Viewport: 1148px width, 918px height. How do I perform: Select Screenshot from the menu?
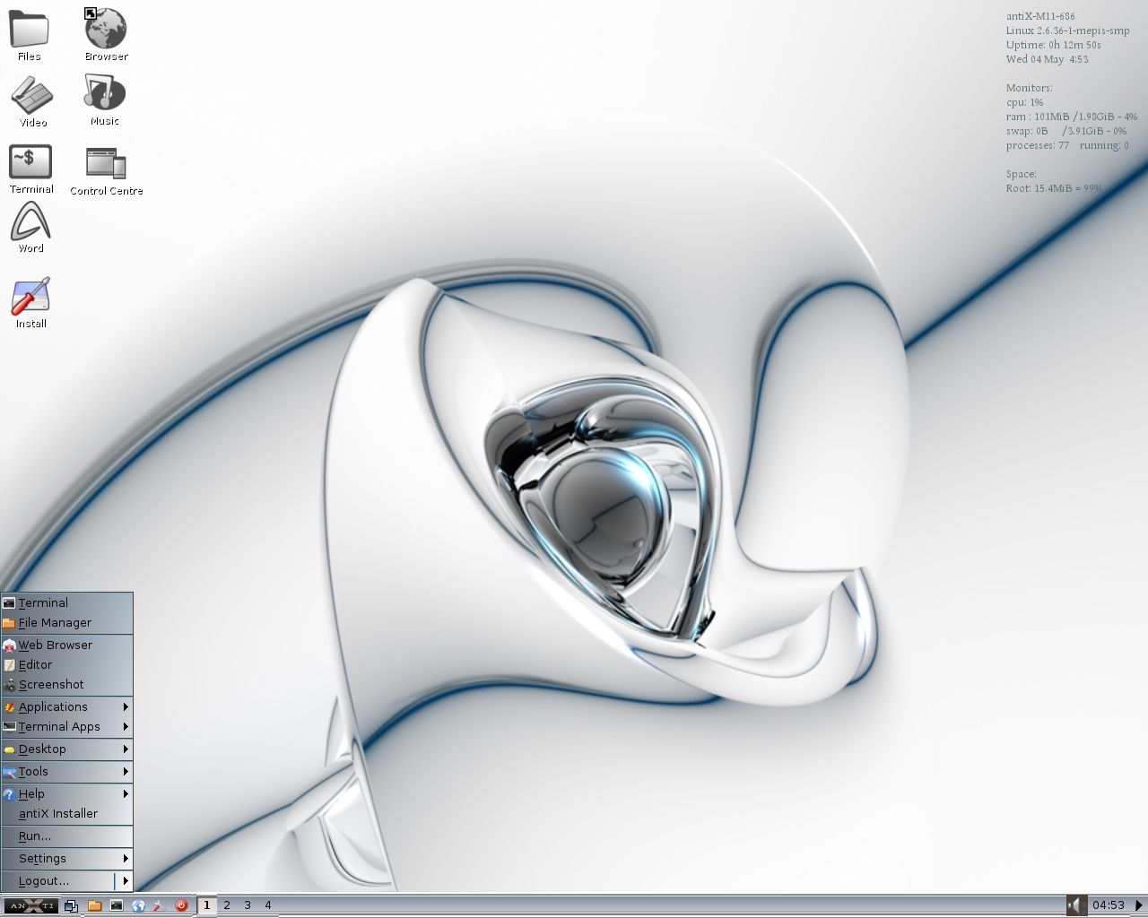point(51,685)
